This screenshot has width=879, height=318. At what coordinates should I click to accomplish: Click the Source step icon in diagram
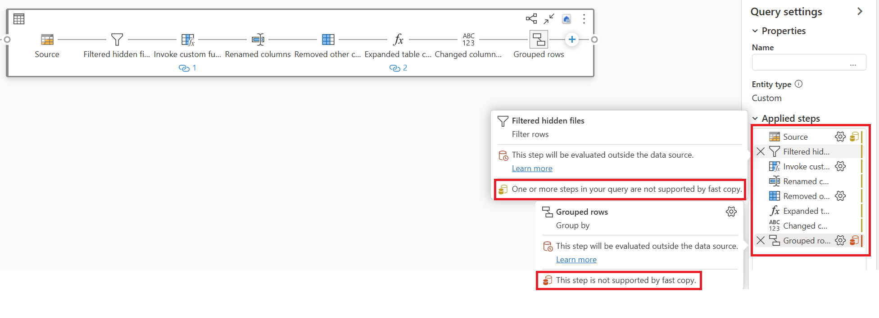pos(47,40)
